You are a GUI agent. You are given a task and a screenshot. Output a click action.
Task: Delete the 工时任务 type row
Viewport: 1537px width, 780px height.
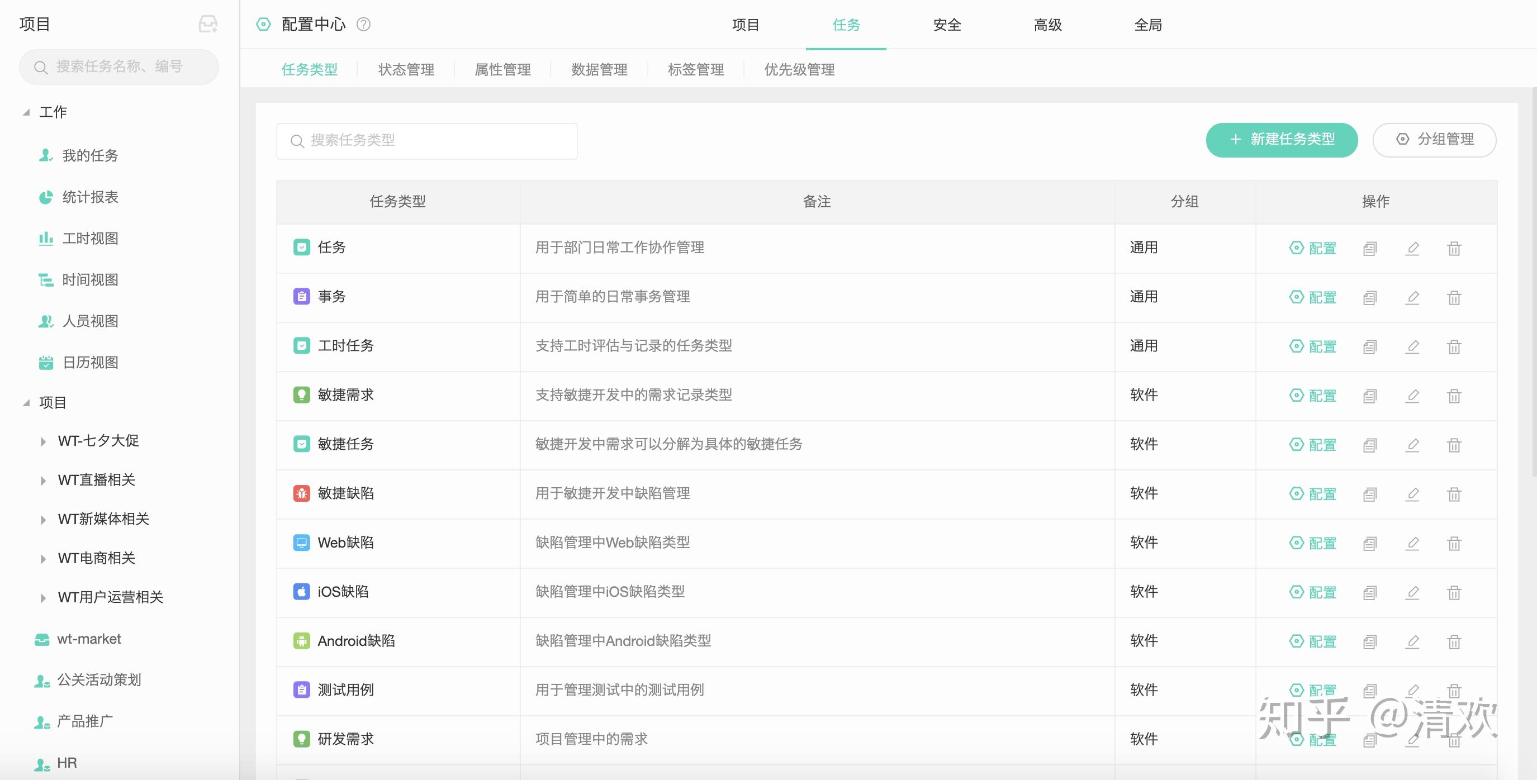click(x=1454, y=346)
